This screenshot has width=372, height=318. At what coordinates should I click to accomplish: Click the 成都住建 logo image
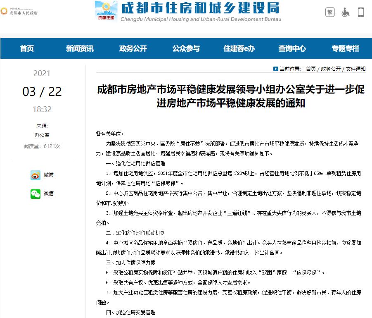point(106,11)
